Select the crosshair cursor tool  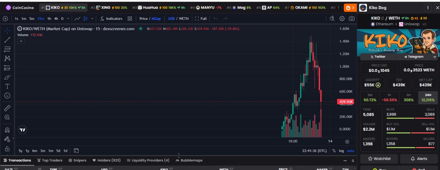coord(7,31)
